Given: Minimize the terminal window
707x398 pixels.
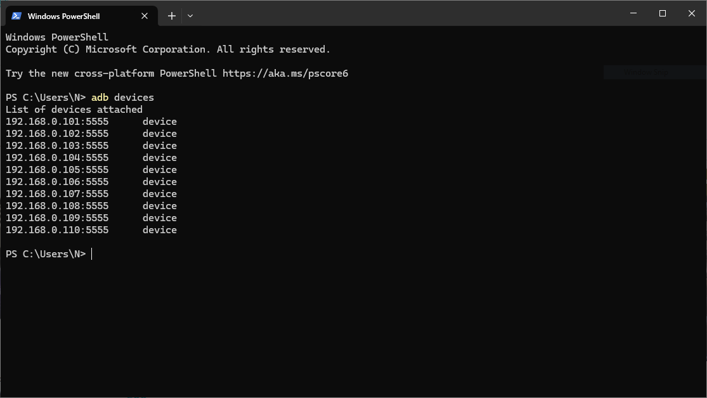Looking at the screenshot, I should (x=633, y=13).
